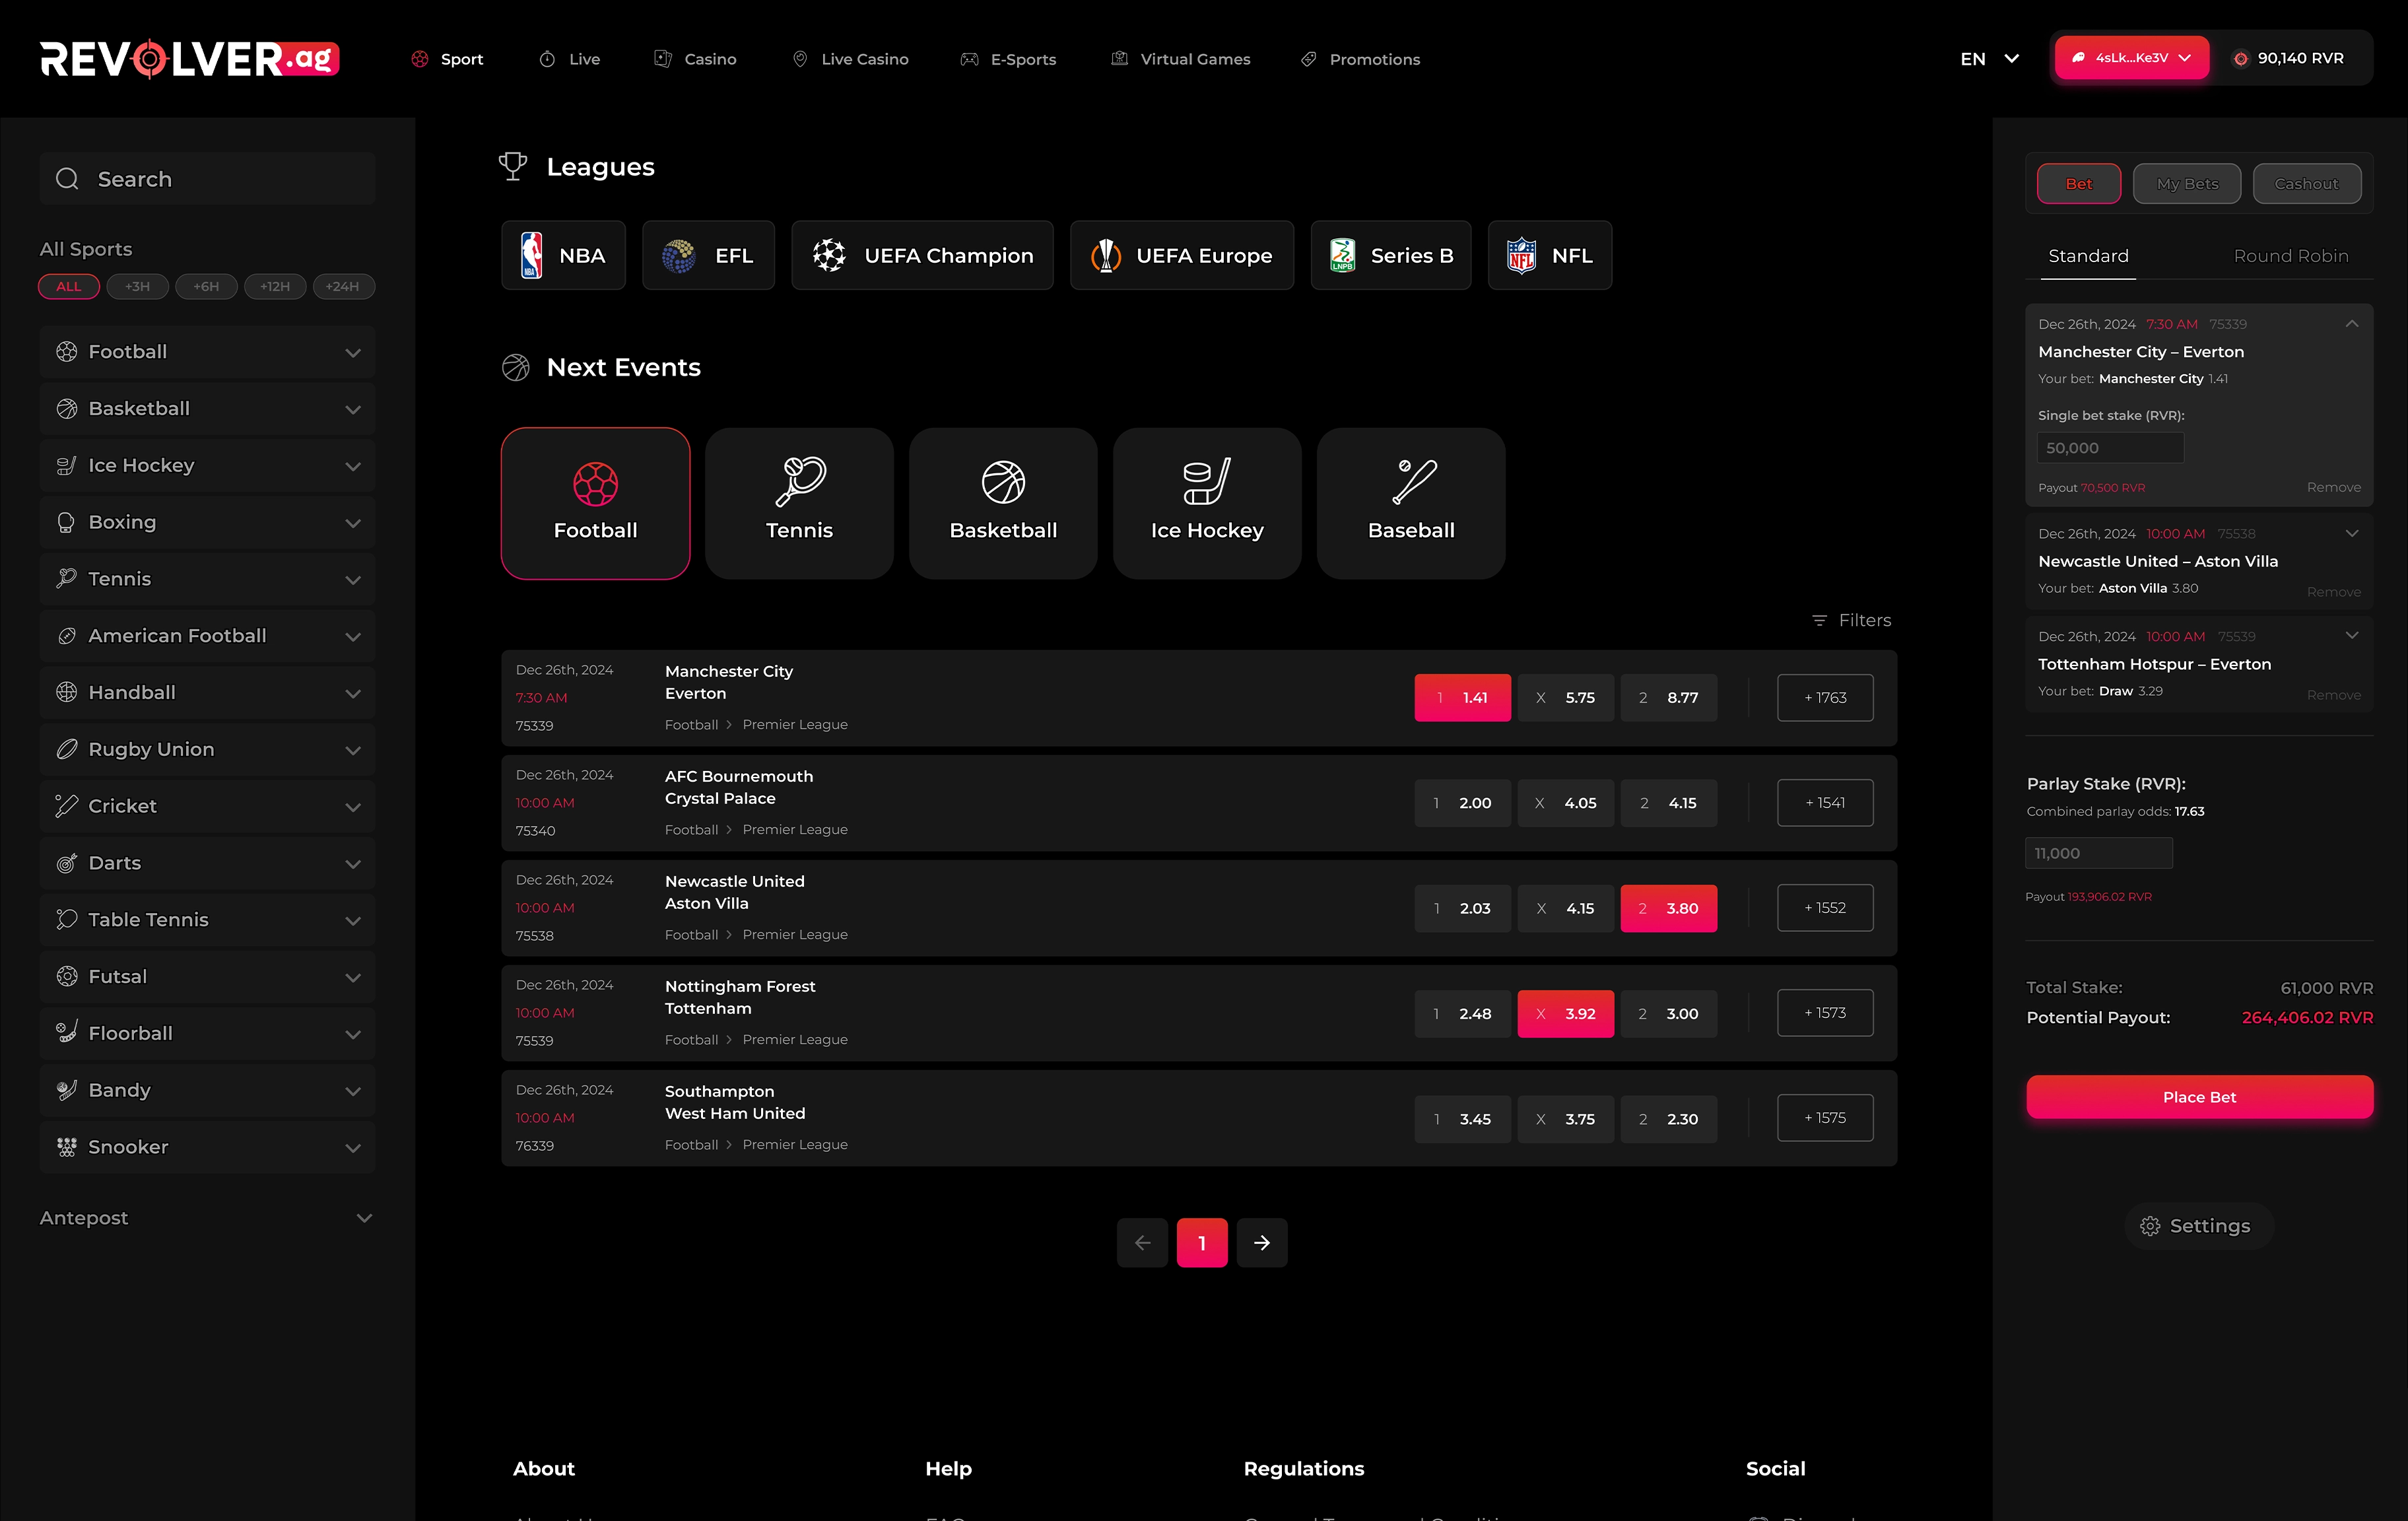
Task: Open the NFL league shield logo
Action: 1522,256
